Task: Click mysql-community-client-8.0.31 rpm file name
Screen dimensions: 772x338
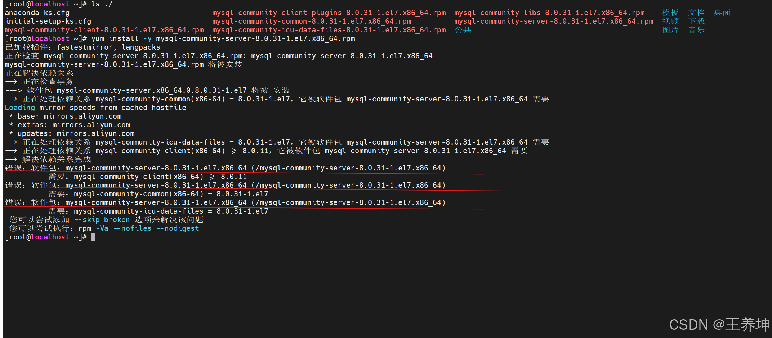Action: (104, 30)
